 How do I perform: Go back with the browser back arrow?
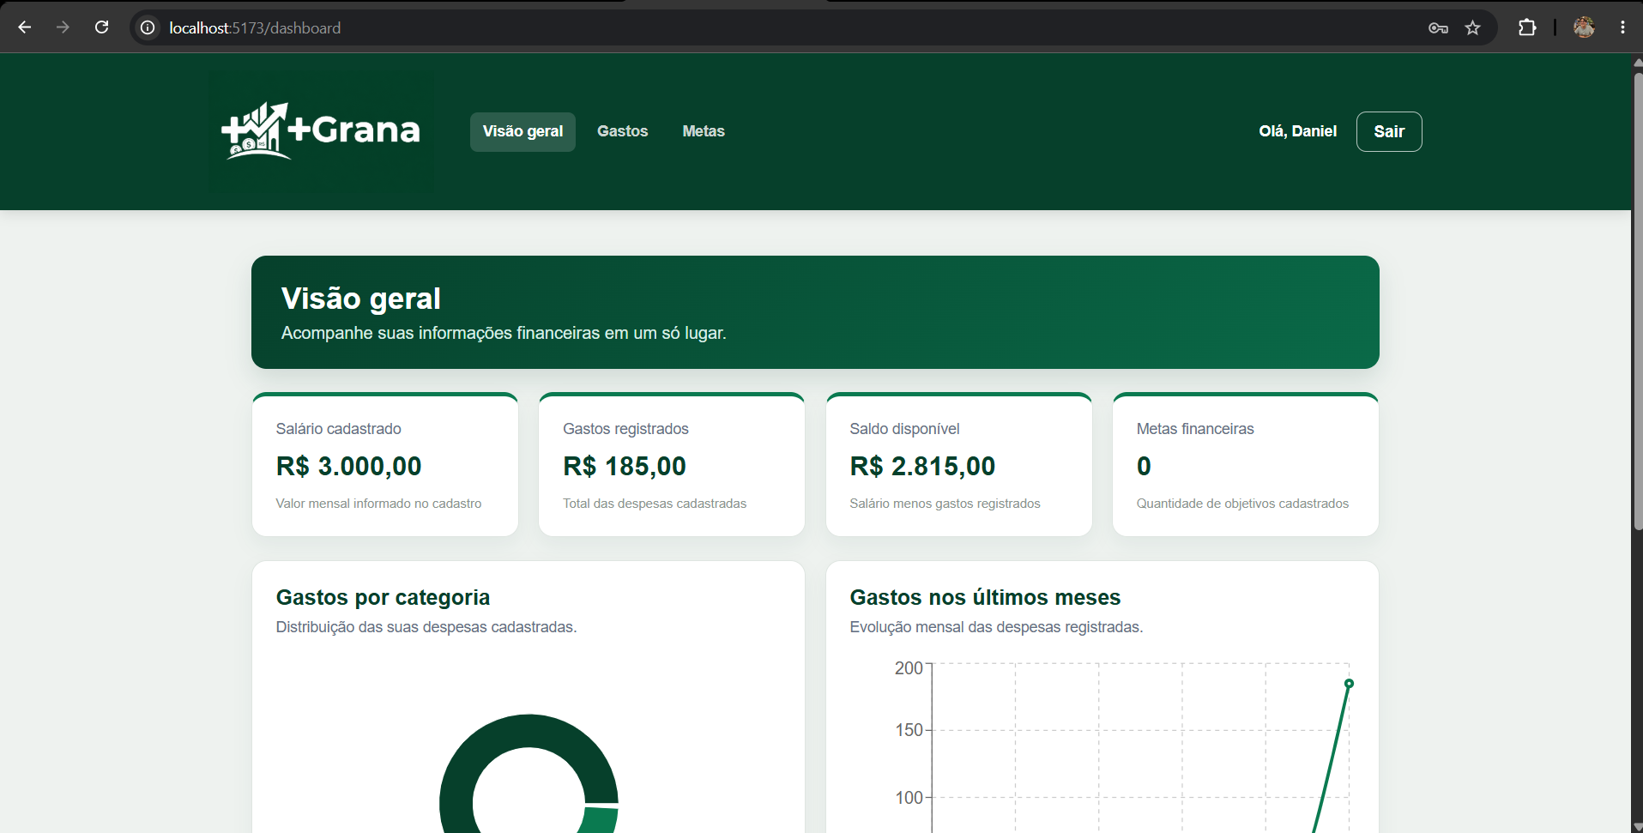coord(25,27)
